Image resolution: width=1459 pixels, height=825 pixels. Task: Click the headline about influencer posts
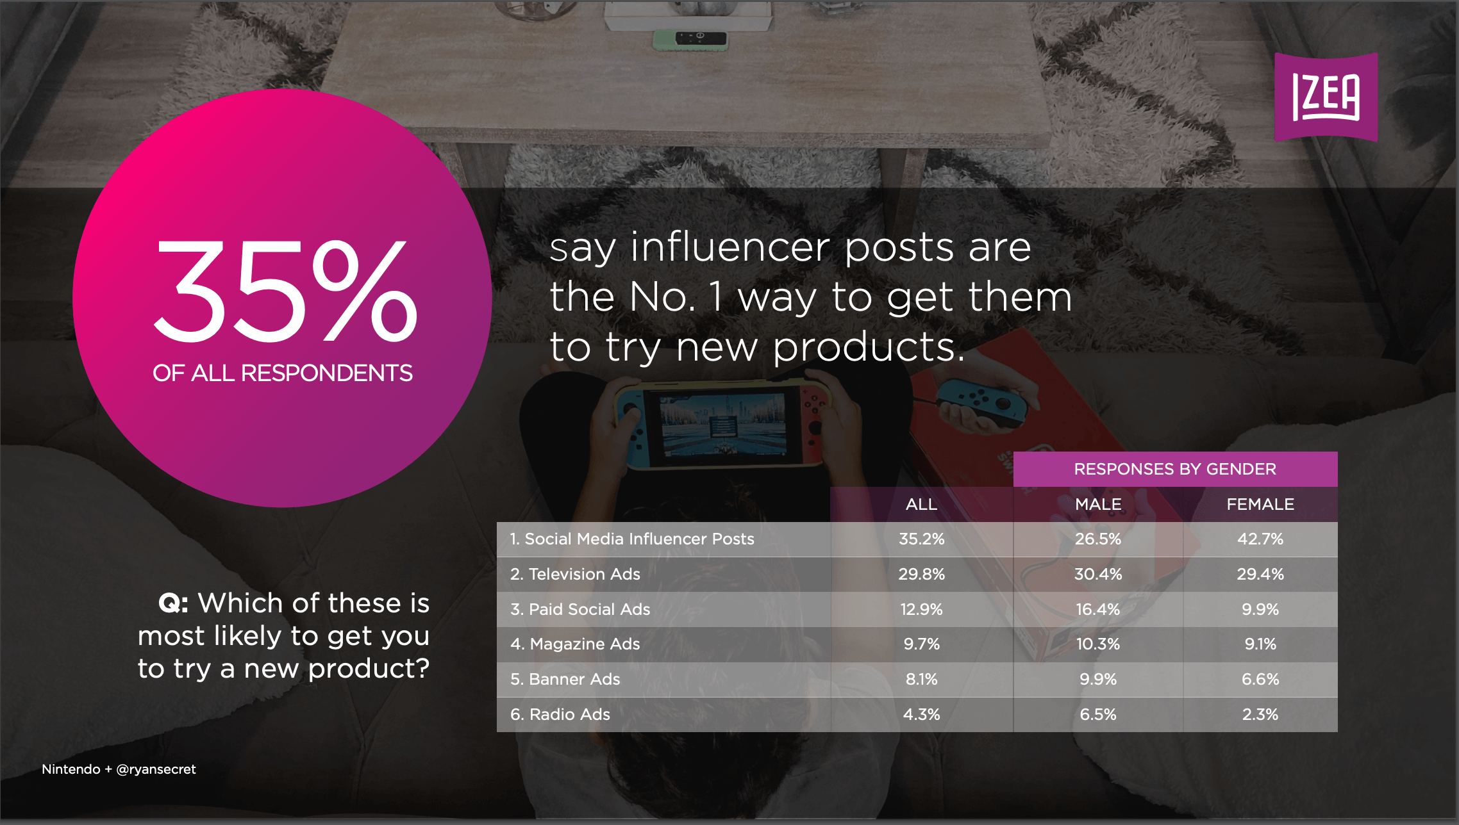pos(810,297)
